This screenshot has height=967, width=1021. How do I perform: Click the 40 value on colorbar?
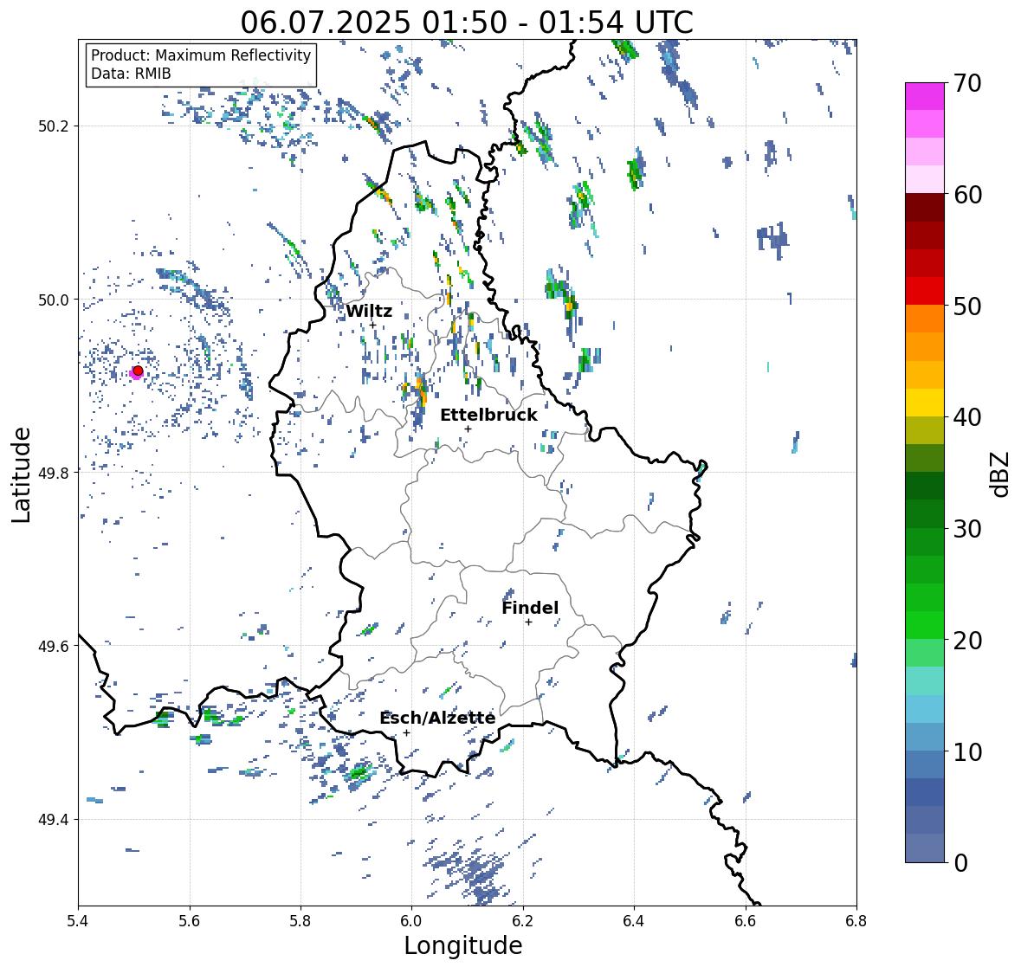tap(967, 417)
